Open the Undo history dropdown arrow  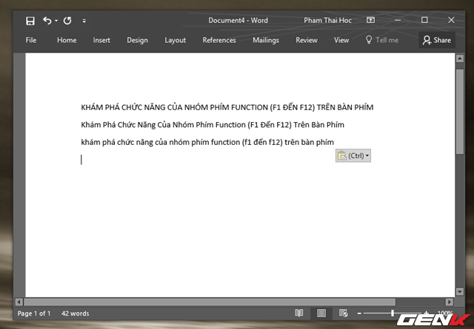(56, 21)
